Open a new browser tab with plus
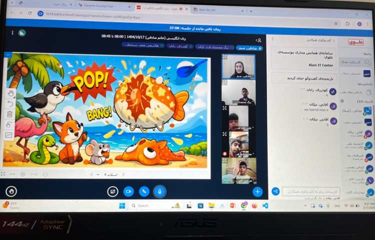This screenshot has height=240, width=375. coord(251,11)
